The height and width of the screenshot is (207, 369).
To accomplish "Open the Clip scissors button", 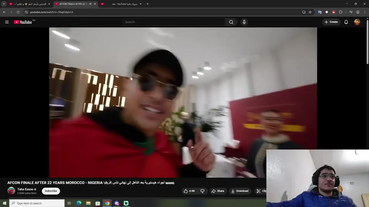I will (261, 191).
